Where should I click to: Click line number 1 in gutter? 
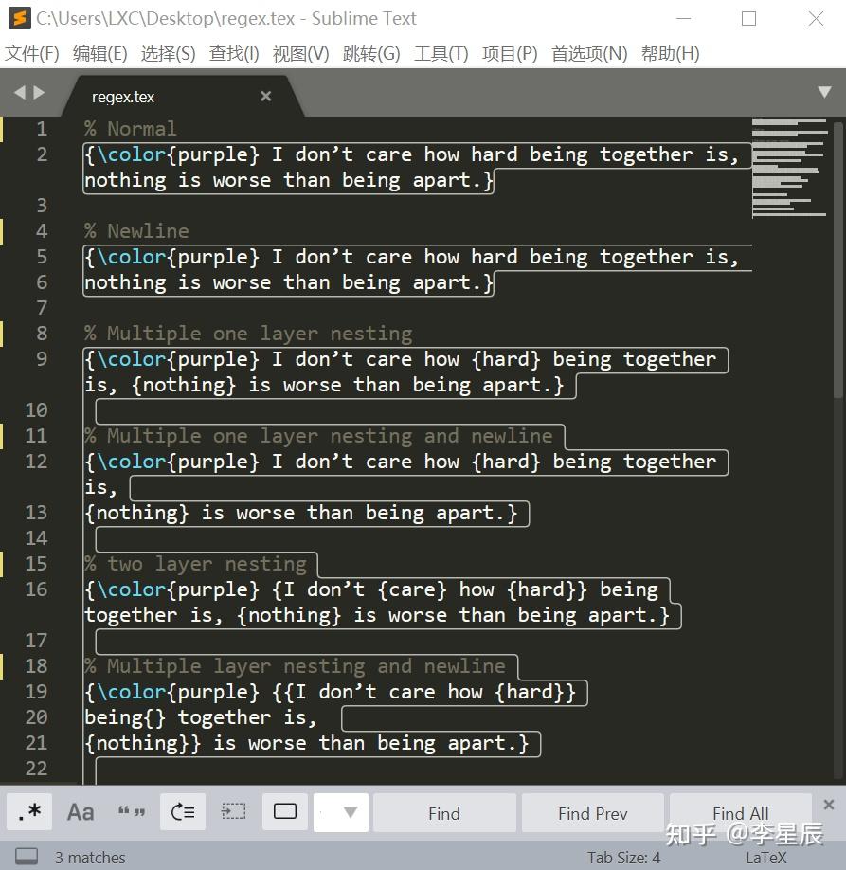42,129
